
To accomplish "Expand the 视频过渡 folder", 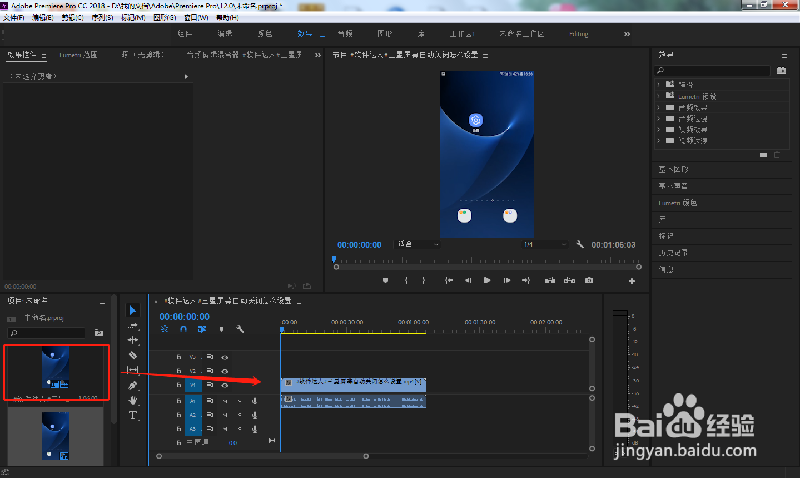I will coord(659,141).
